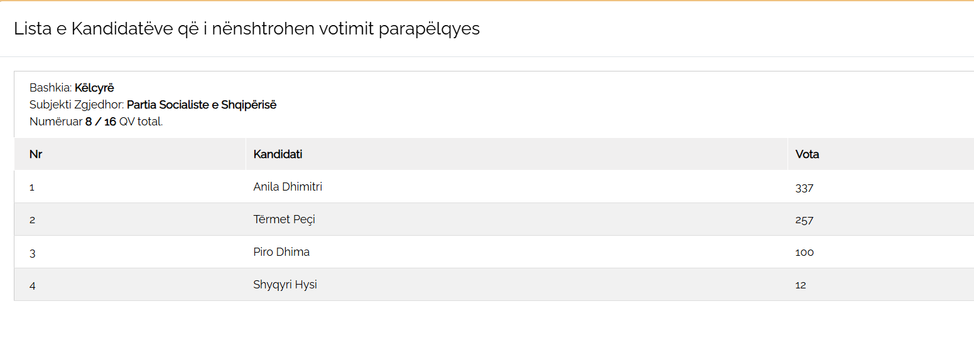
Task: Click the 337 vote count
Action: pos(804,187)
